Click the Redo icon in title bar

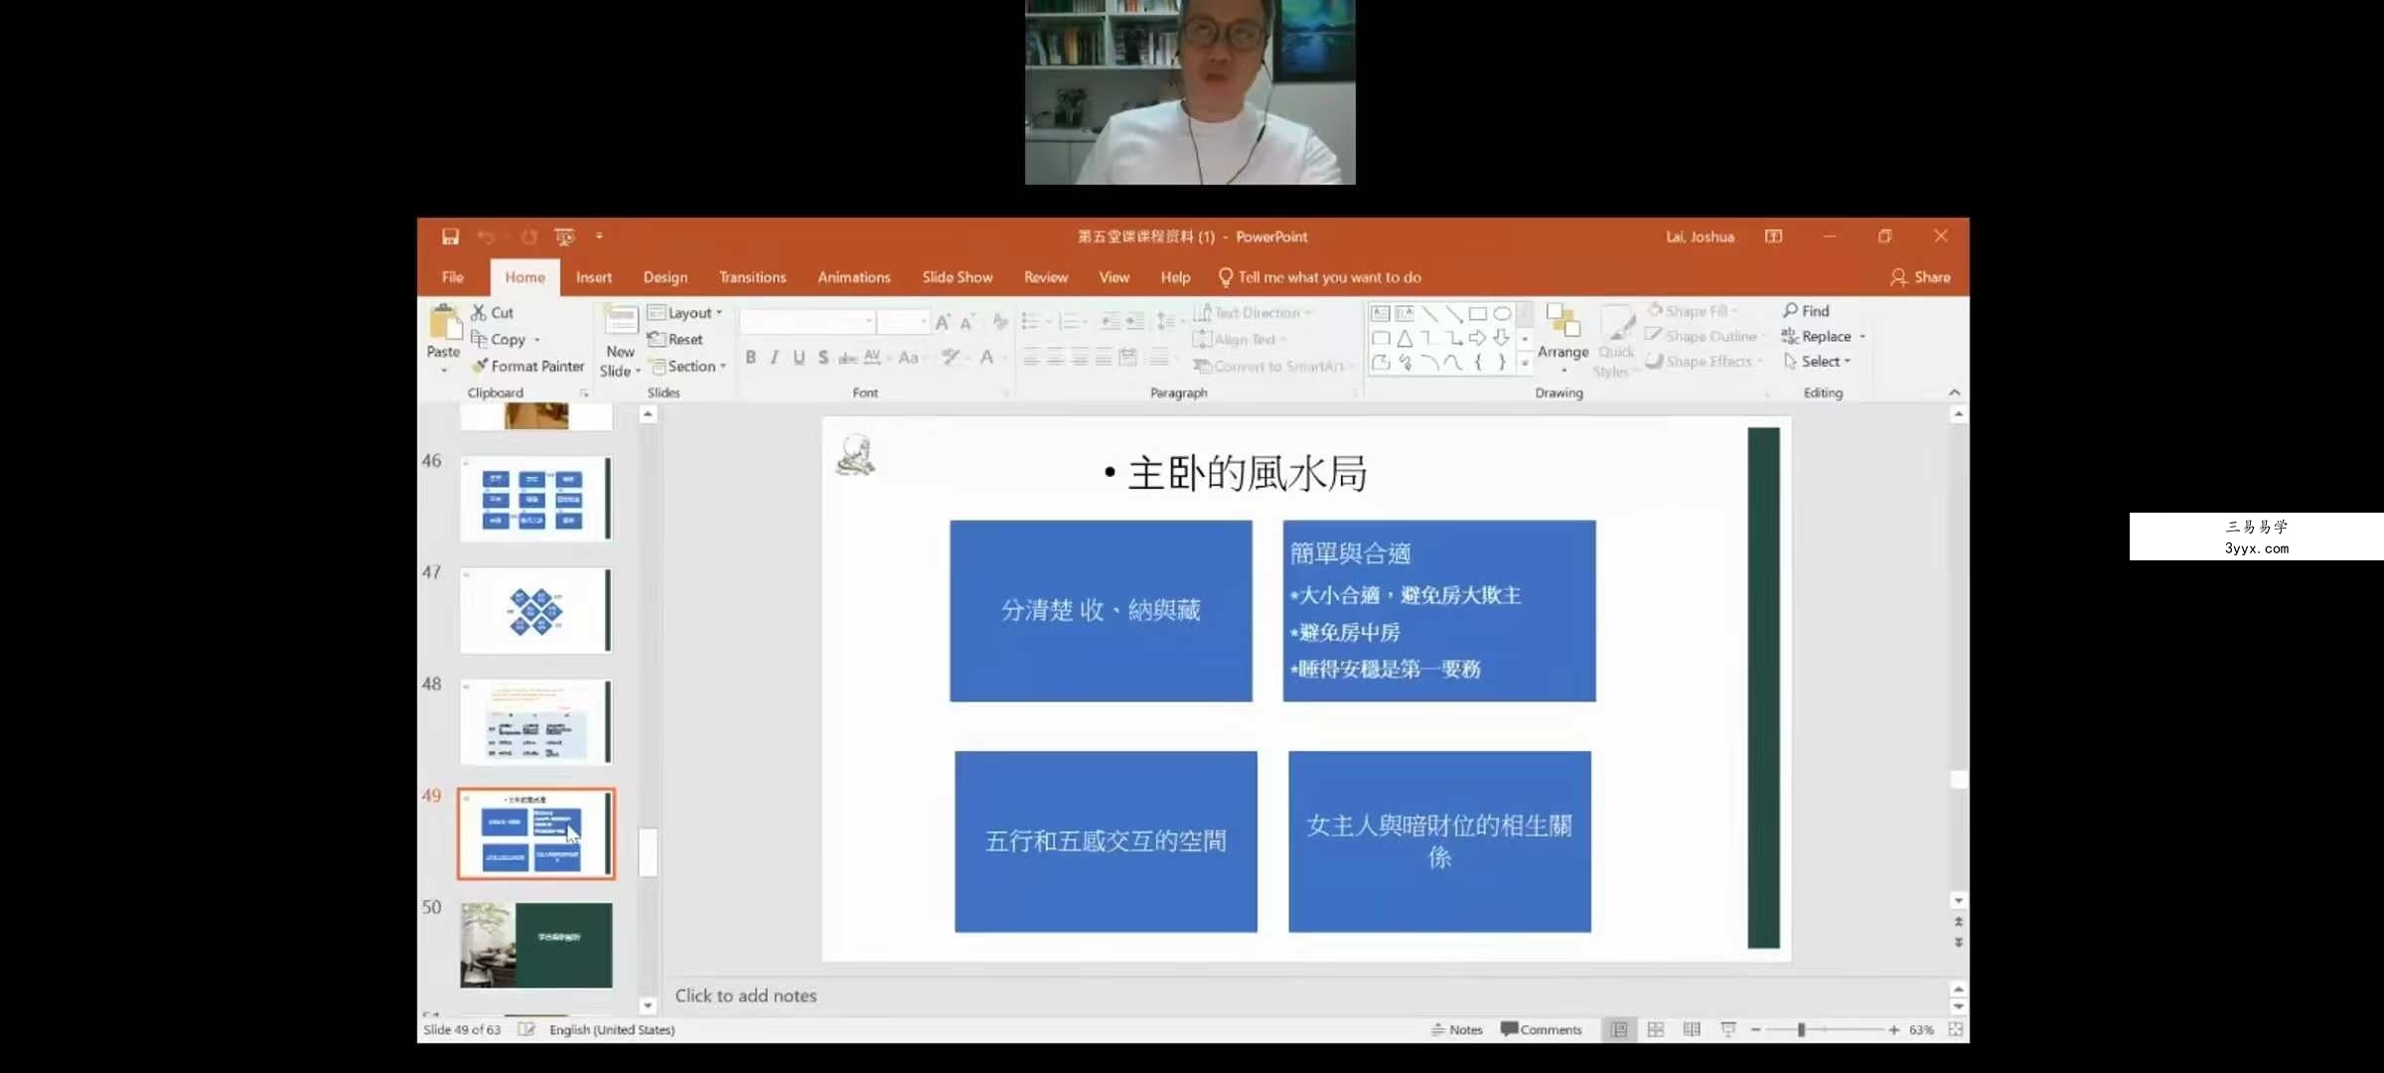tap(528, 236)
